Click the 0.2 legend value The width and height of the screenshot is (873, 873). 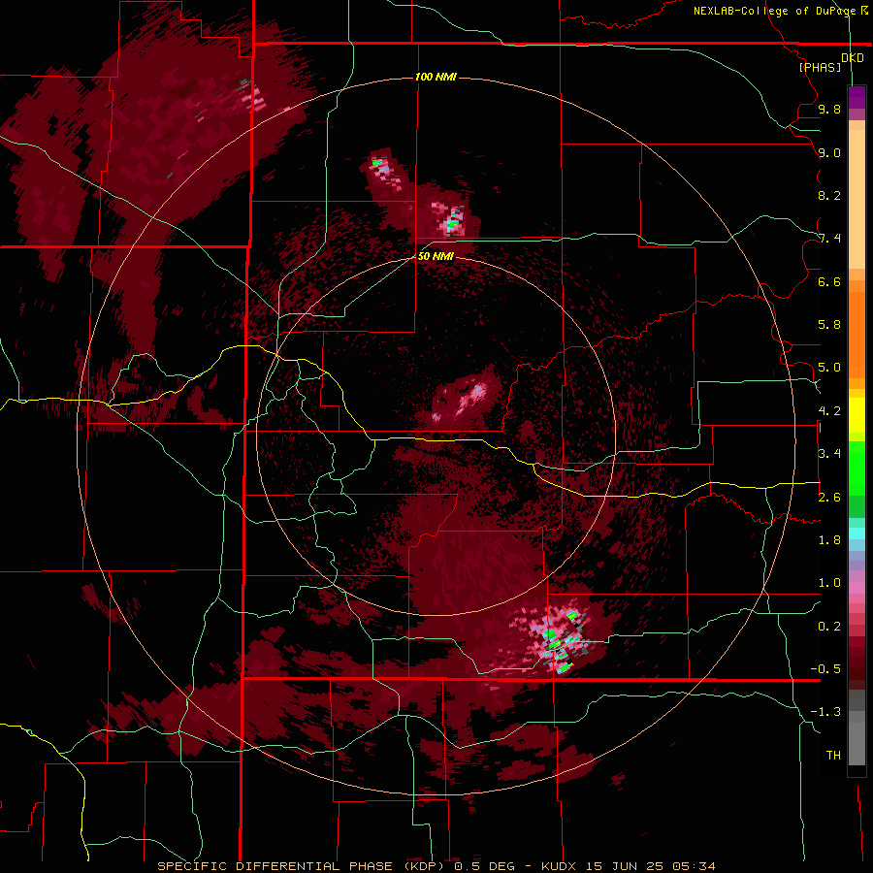pos(829,627)
